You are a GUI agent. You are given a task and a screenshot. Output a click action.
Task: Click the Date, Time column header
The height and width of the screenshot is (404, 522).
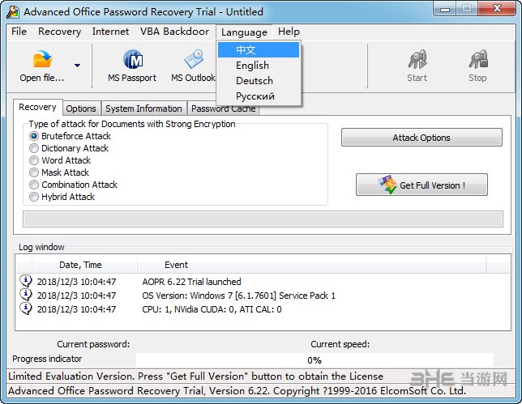tap(84, 265)
